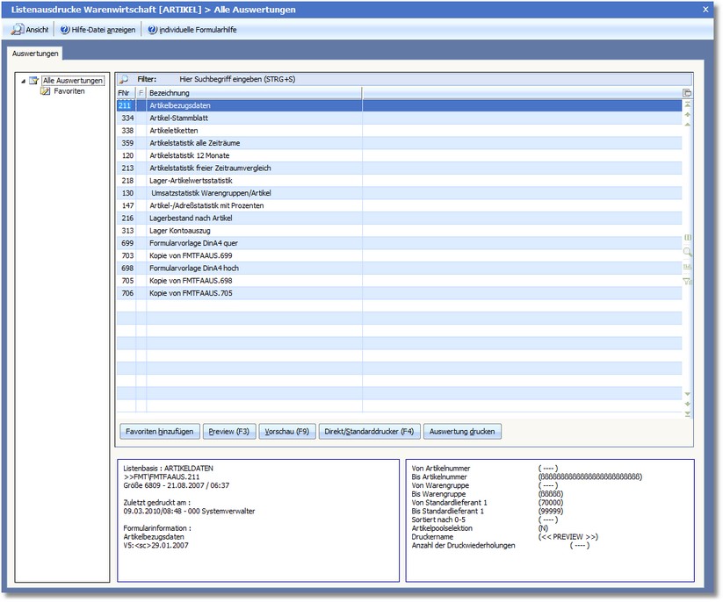Click Favoriten hinzufügen button
Screen dimensions: 723x602
(x=157, y=432)
